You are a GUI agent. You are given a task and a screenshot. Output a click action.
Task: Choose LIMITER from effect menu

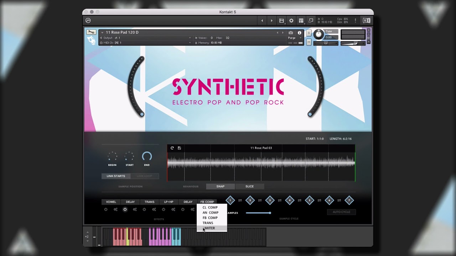212,228
